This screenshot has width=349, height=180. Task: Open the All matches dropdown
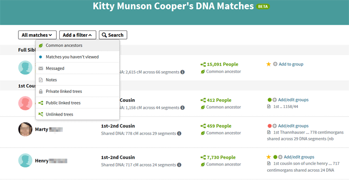click(x=37, y=35)
